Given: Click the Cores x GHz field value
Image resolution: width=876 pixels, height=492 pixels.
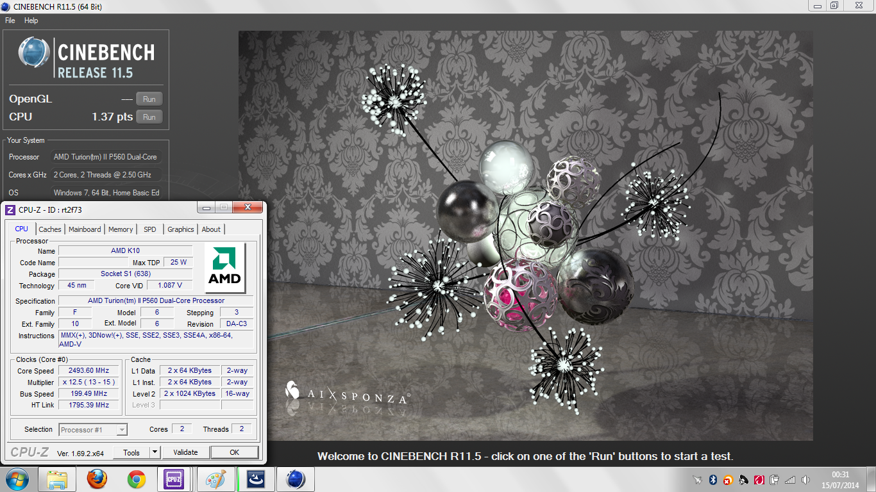Looking at the screenshot, I should pos(105,175).
